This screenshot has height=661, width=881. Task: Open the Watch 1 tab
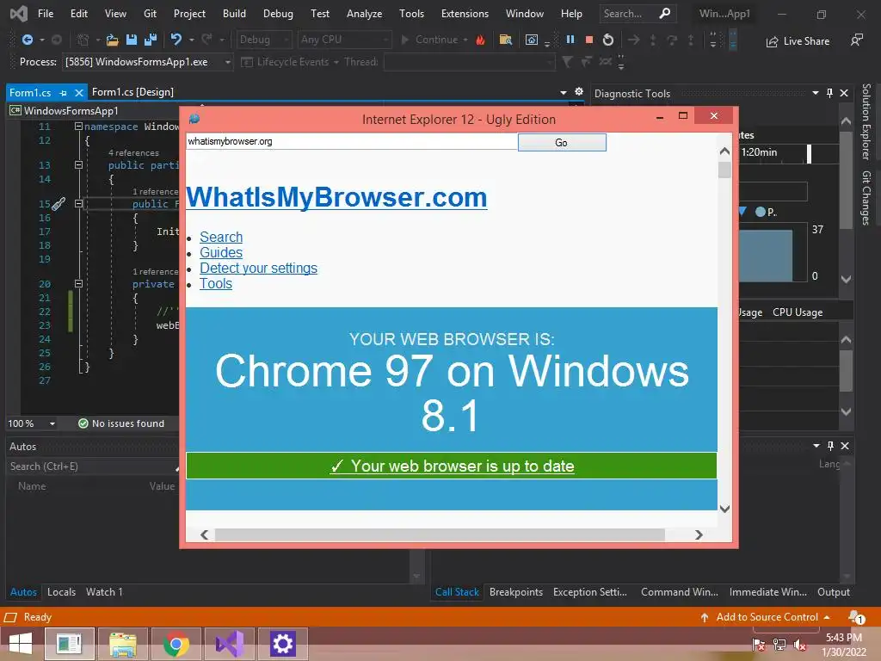[104, 592]
